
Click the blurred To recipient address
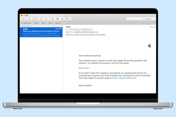tap(81, 30)
